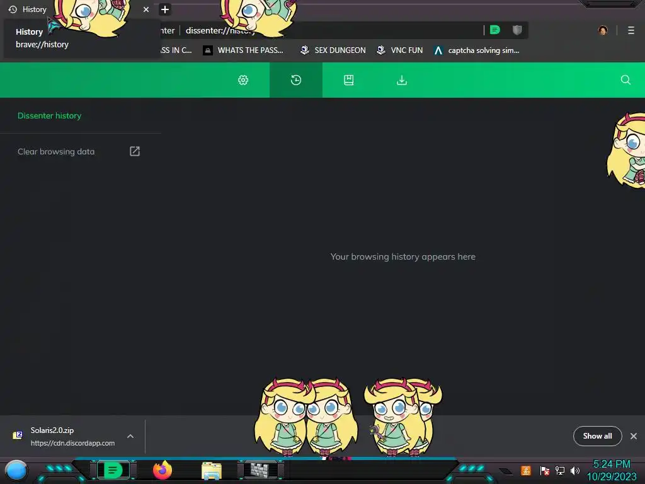This screenshot has height=484, width=645.
Task: Close the History tab
Action: pyautogui.click(x=146, y=9)
